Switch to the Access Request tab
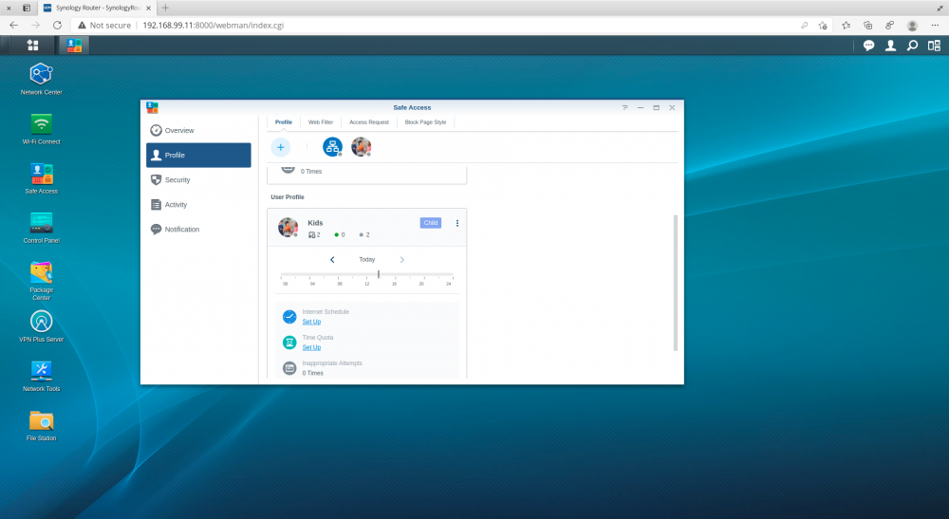The height and width of the screenshot is (519, 949). (369, 122)
